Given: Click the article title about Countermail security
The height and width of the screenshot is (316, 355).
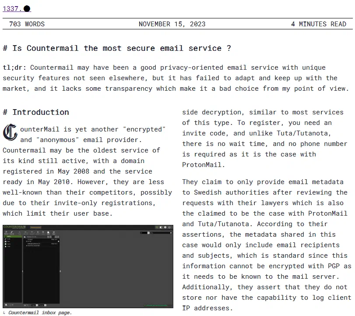Looking at the screenshot, I should coord(117,48).
